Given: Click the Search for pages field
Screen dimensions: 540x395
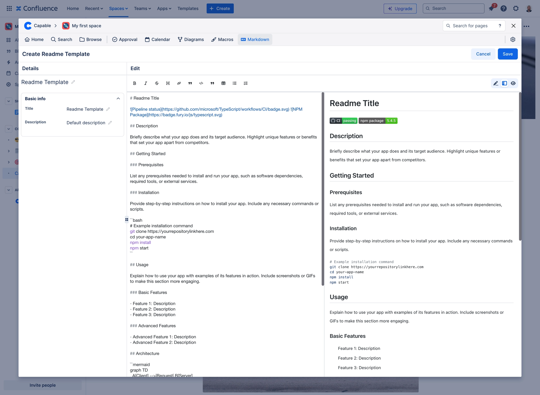Looking at the screenshot, I should click(470, 26).
